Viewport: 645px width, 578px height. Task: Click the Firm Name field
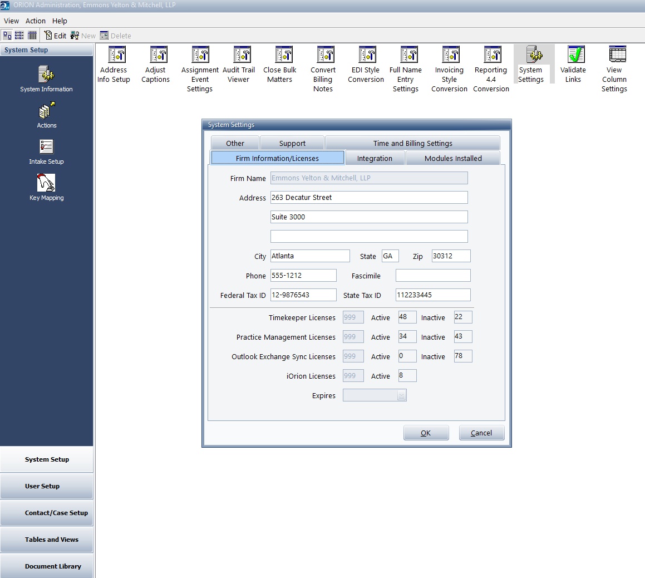[x=369, y=178]
